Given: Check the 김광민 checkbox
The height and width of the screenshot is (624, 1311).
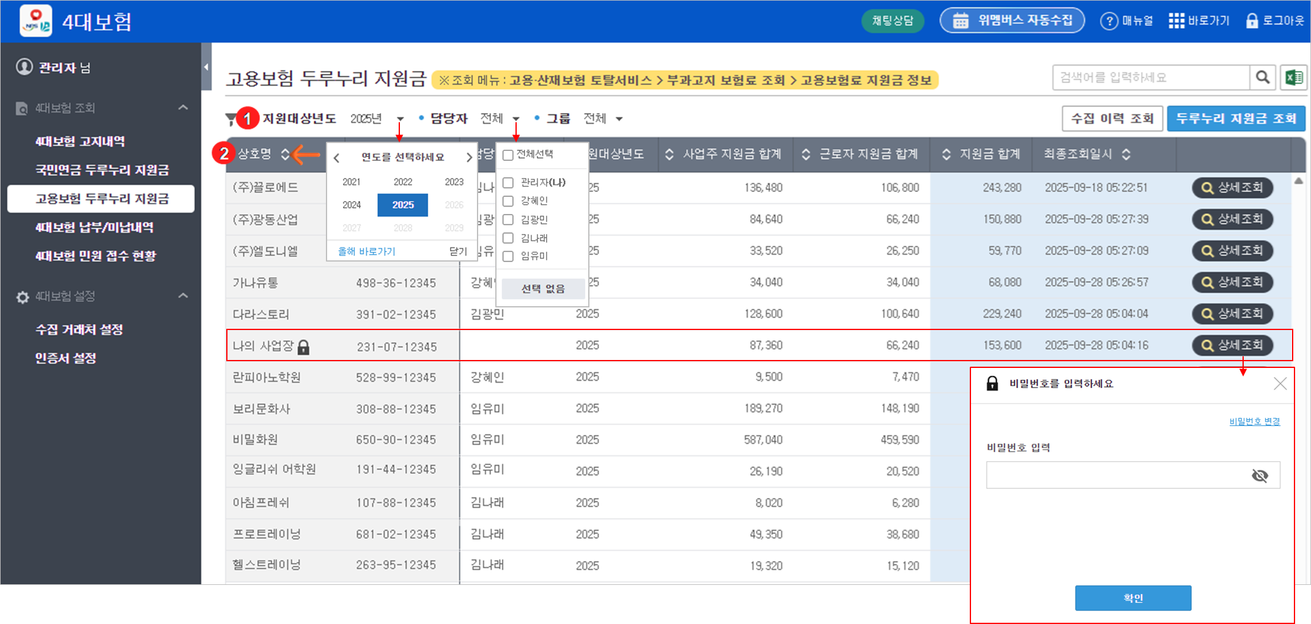Looking at the screenshot, I should coord(508,219).
